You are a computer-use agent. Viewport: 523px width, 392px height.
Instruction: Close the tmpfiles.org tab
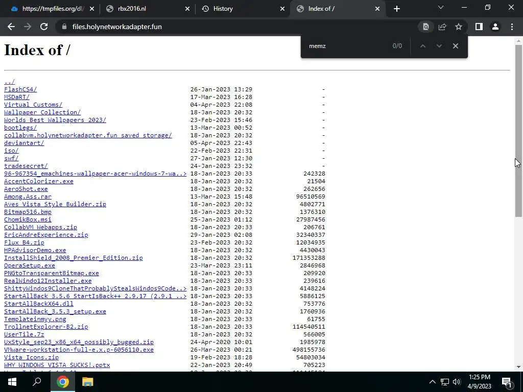(92, 9)
